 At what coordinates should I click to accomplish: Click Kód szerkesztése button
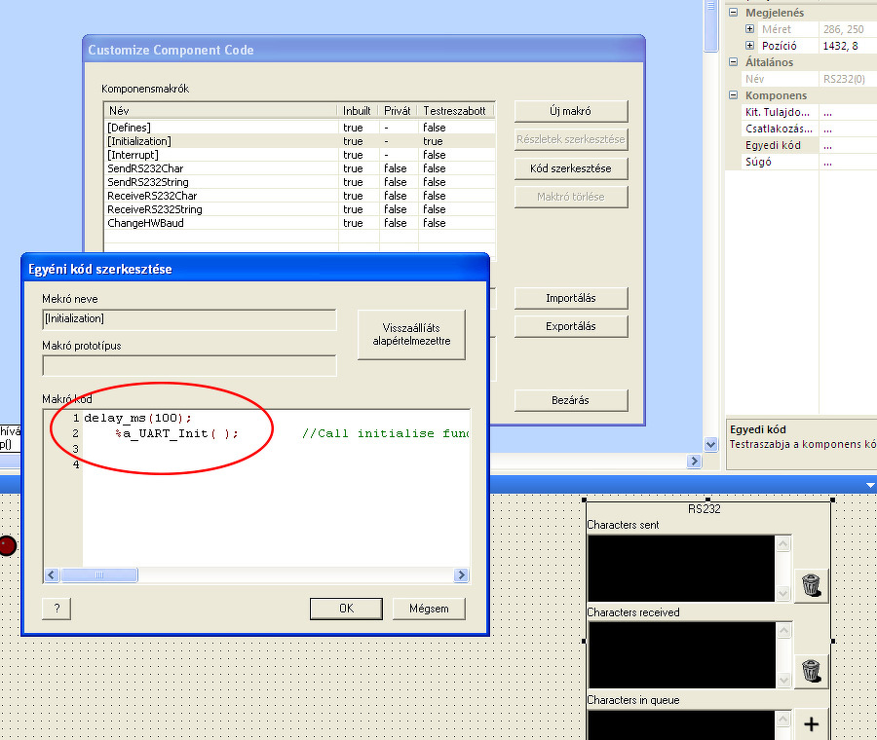tap(570, 168)
